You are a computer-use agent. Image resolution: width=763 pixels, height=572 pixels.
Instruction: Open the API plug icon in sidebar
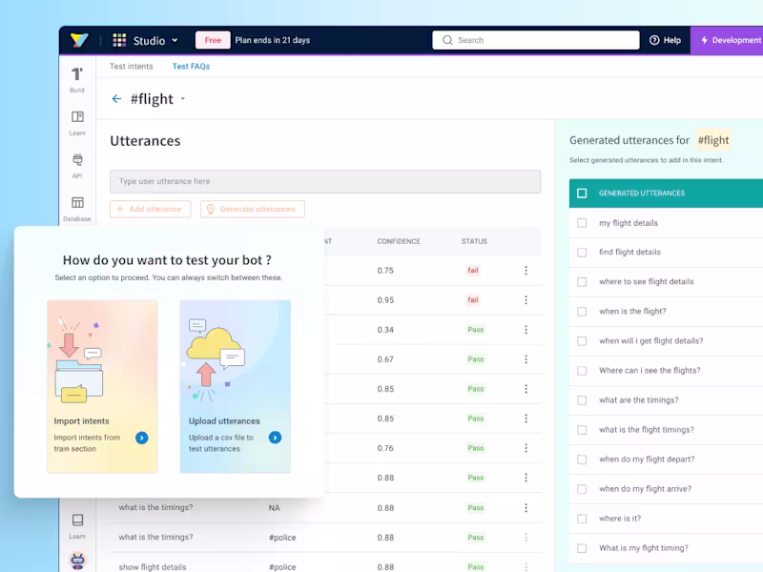(77, 159)
